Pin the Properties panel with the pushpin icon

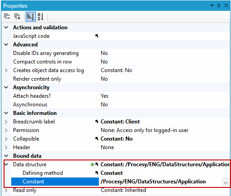pyautogui.click(x=219, y=6)
